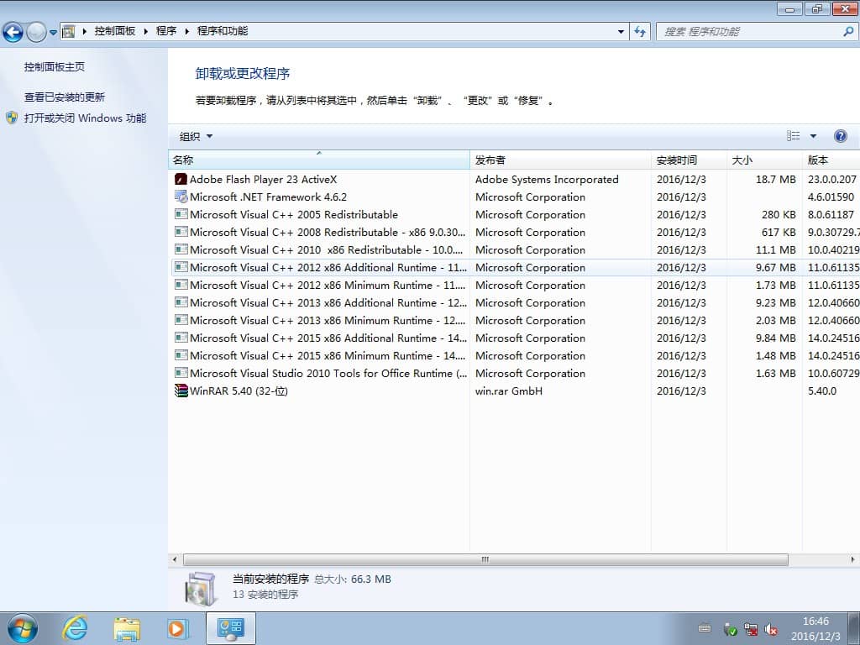Open the view options dropdown arrow

point(813,136)
